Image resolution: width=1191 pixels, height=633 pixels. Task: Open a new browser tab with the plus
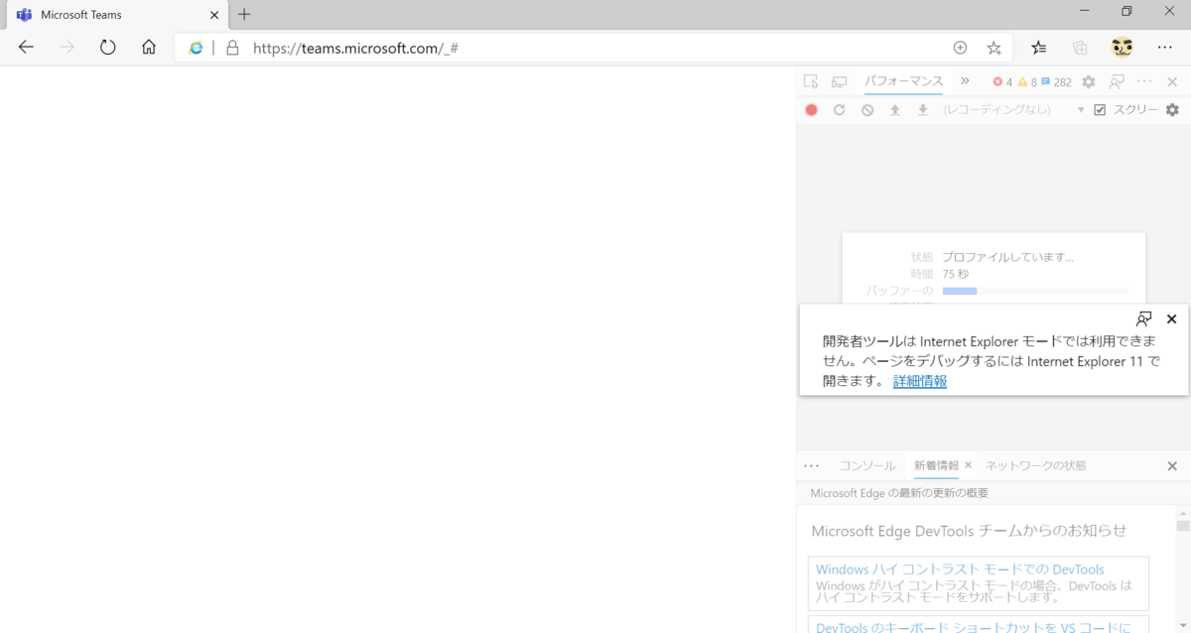click(x=244, y=14)
